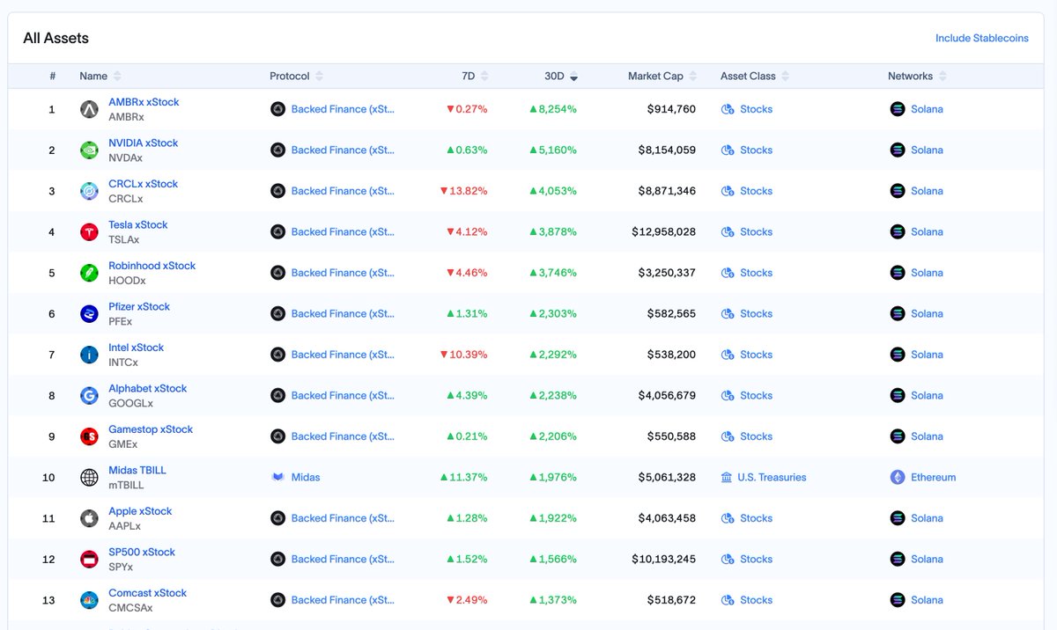Click the 10.39% 7D decline value

coord(463,355)
